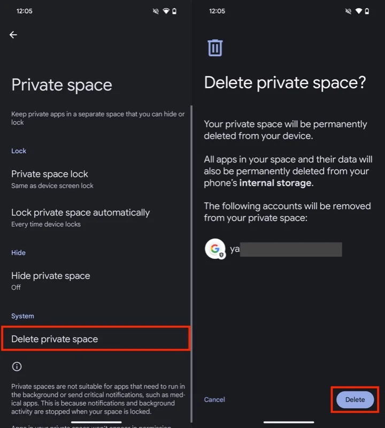Tap the right screen's Wi-Fi icon
Image resolution: width=385 pixels, height=428 pixels.
[x=359, y=11]
